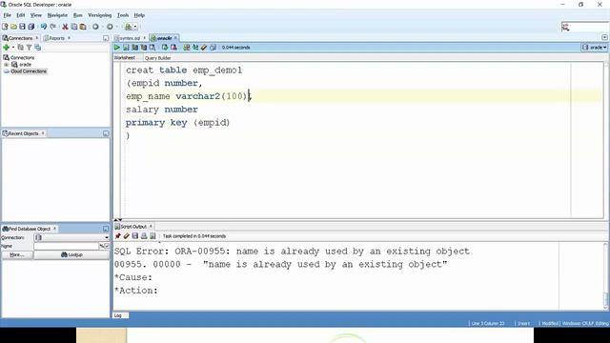Click the Autotrace icon
610x343 pixels.
[x=144, y=48]
